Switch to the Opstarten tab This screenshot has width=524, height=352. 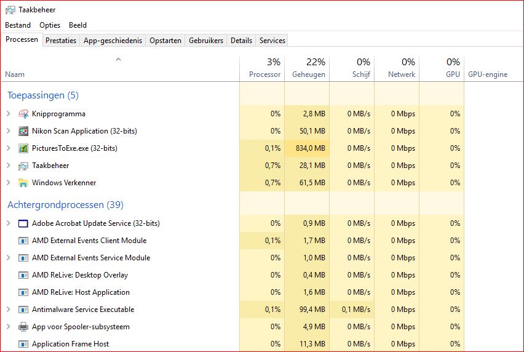[165, 41]
